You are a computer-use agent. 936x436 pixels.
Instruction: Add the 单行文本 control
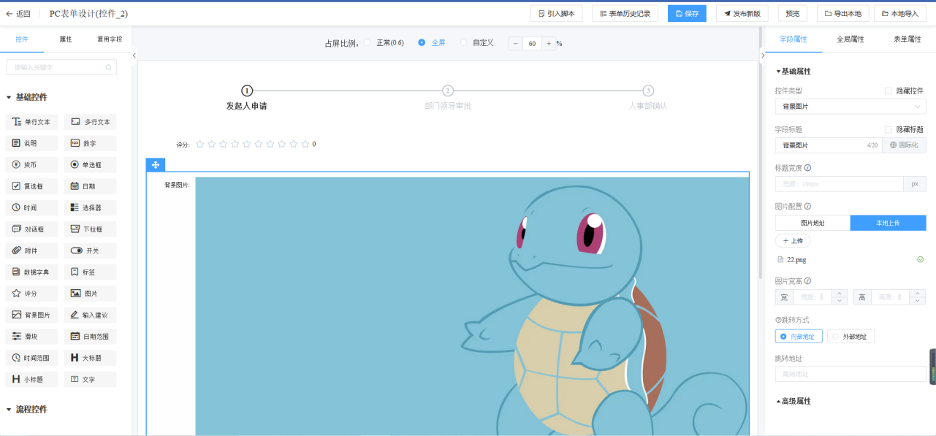coord(31,122)
